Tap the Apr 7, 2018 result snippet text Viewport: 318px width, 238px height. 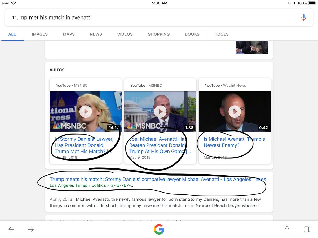156,202
